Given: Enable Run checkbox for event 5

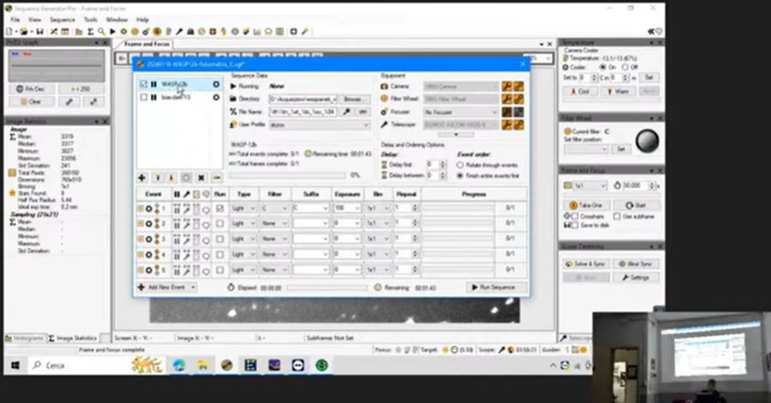Looking at the screenshot, I should coord(220,270).
